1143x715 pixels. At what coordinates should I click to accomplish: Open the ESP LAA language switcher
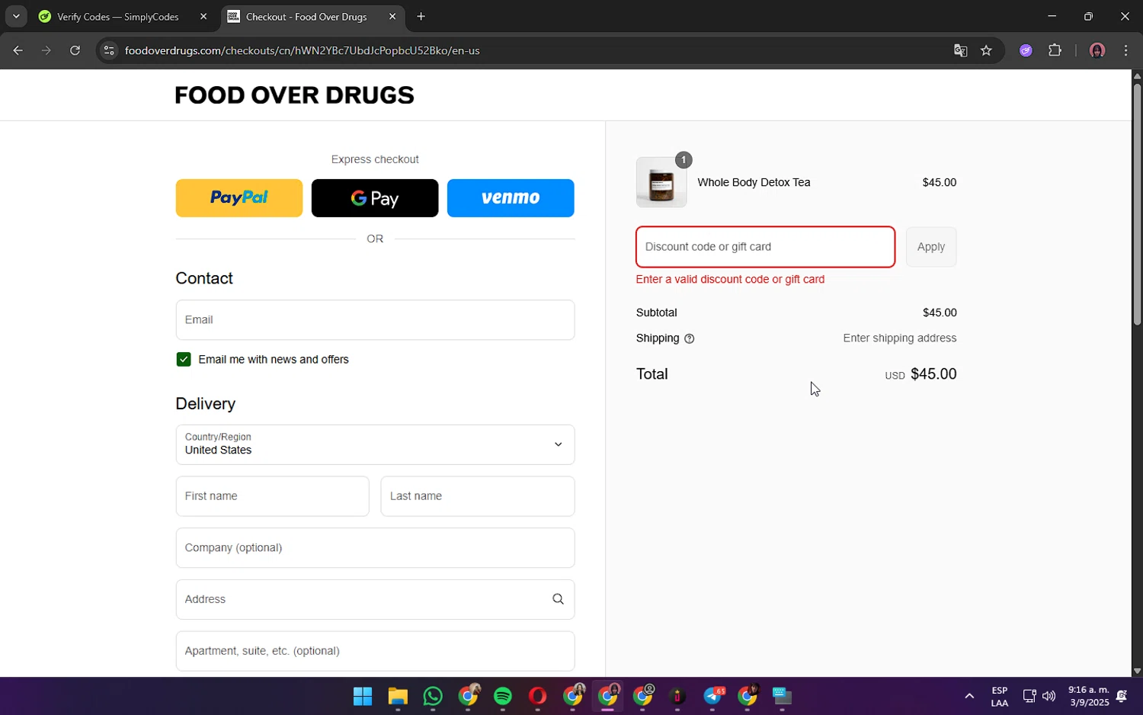coord(1000,697)
